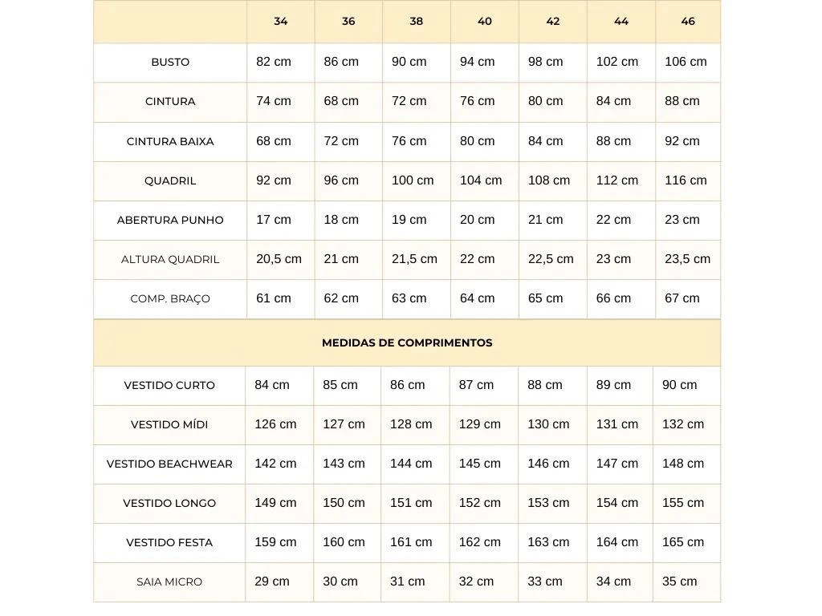Click the MEDIDAS DE COMPRIMENTOS section header
This screenshot has height=616, width=822.
tap(407, 343)
